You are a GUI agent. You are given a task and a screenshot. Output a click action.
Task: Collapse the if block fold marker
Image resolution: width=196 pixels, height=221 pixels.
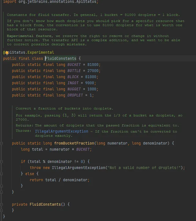(2, 162)
